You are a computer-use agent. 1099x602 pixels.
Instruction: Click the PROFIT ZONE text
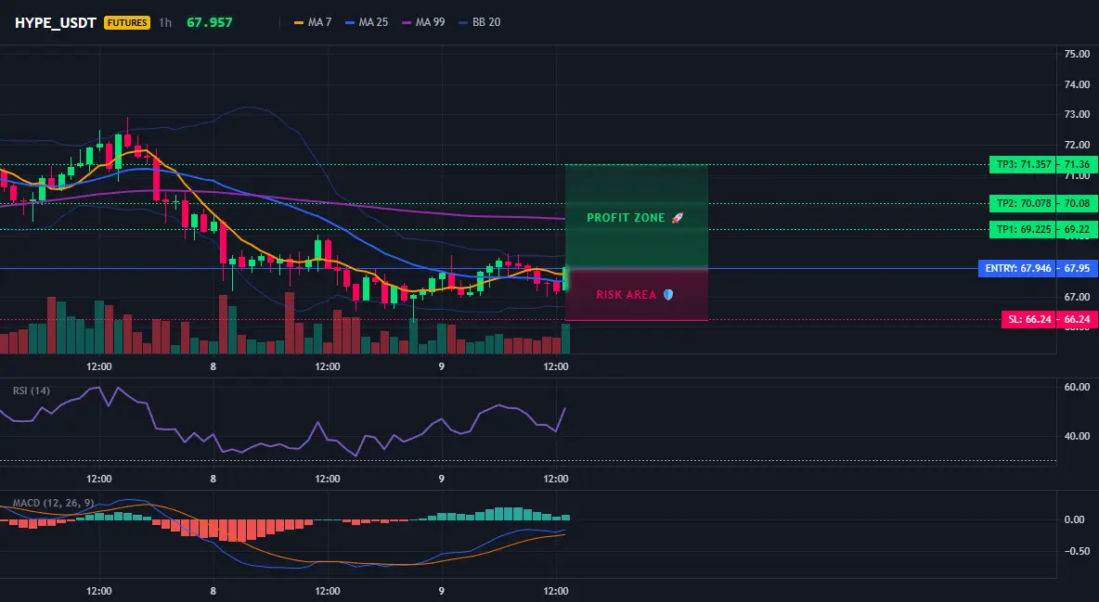626,218
